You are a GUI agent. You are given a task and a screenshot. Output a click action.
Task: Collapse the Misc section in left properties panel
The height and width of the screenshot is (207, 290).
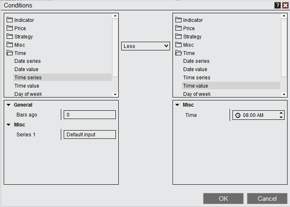coord(8,125)
